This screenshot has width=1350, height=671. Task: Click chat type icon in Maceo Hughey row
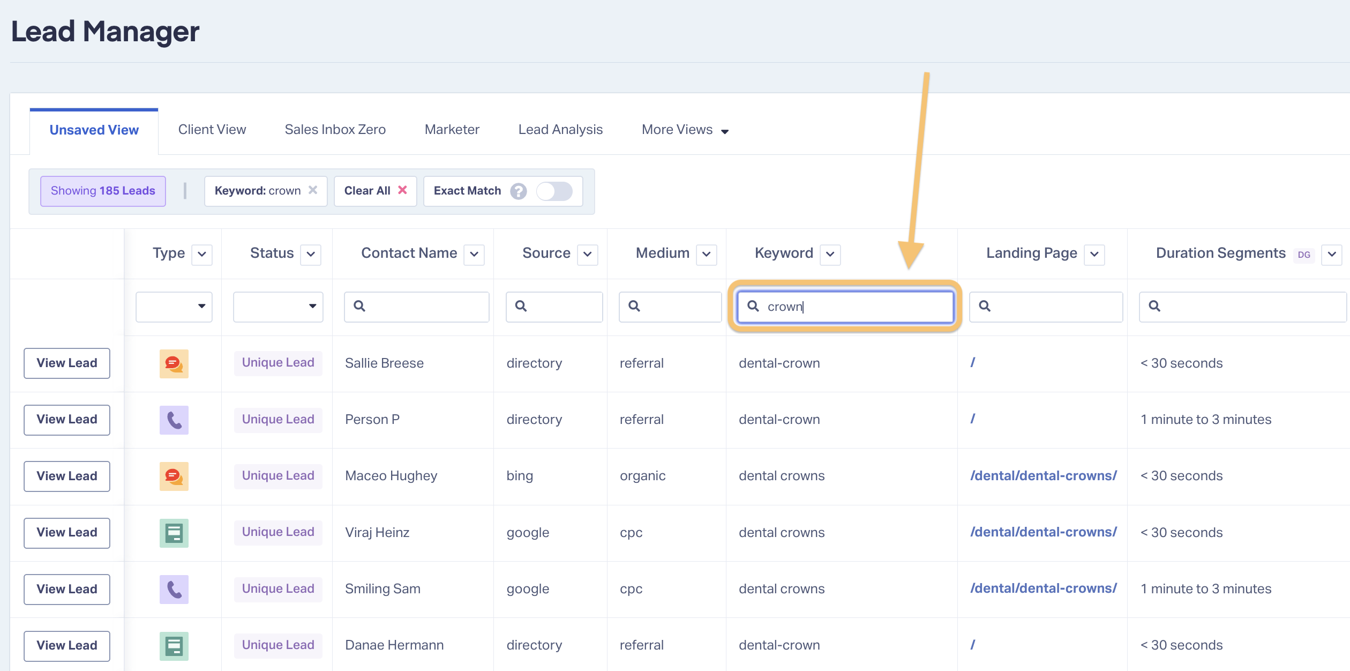coord(174,476)
